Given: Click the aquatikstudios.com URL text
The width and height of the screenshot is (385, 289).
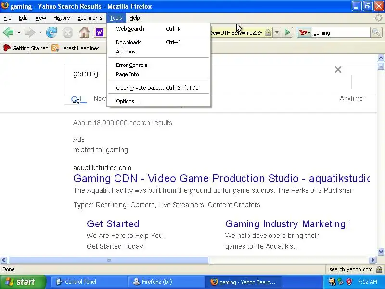Looking at the screenshot, I should (102, 168).
